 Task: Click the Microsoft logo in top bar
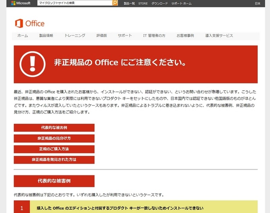point(21,3)
